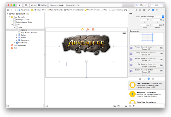Collapse View Controller Scene in outline

tap(7, 14)
